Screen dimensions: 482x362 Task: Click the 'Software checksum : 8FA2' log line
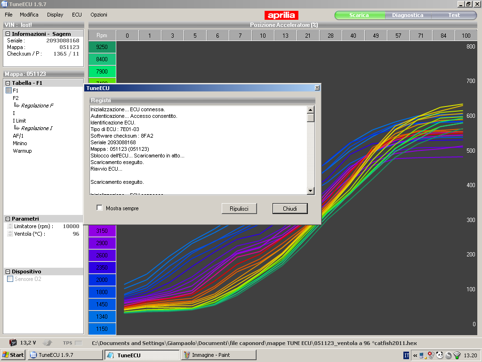(122, 136)
